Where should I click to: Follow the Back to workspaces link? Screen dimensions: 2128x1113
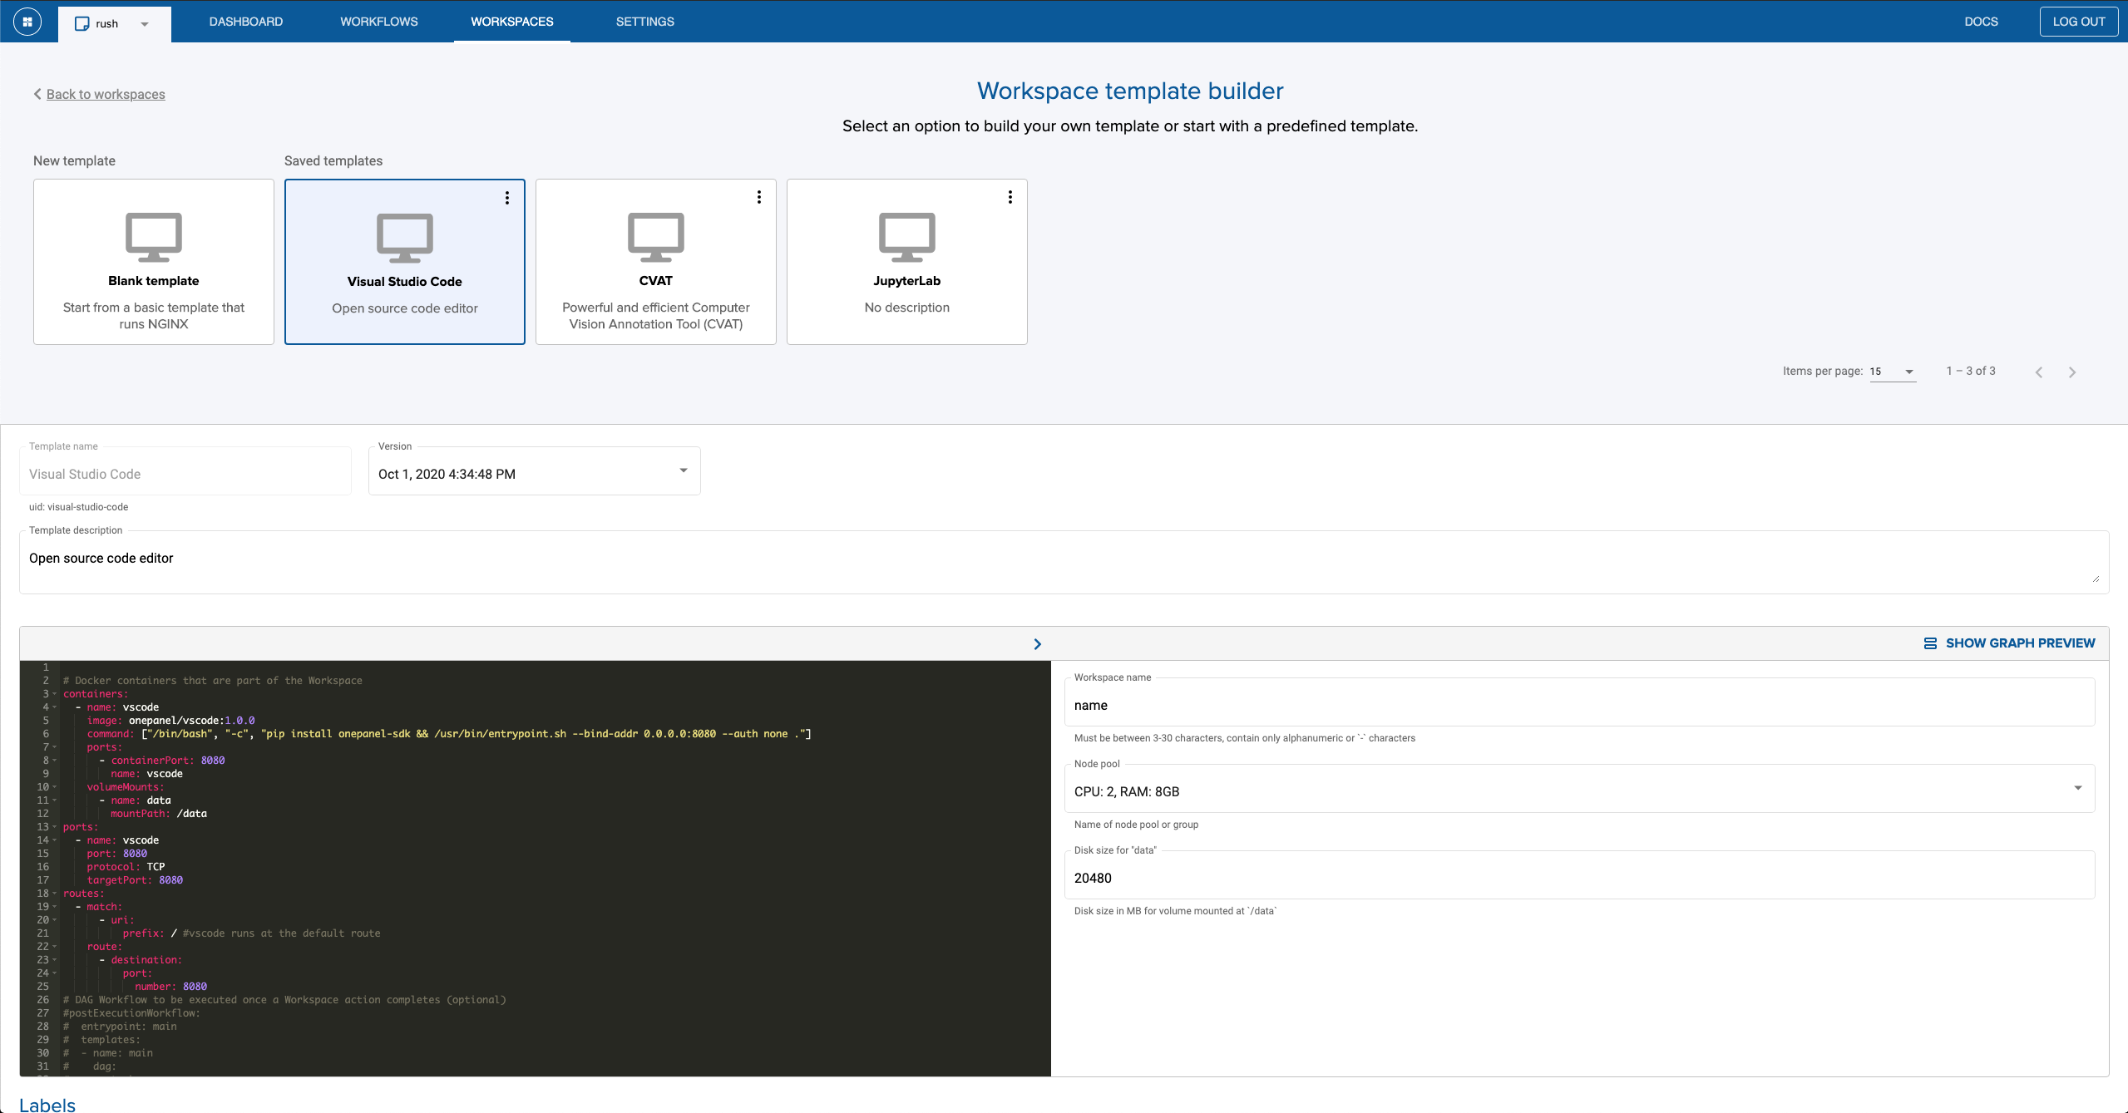click(105, 94)
